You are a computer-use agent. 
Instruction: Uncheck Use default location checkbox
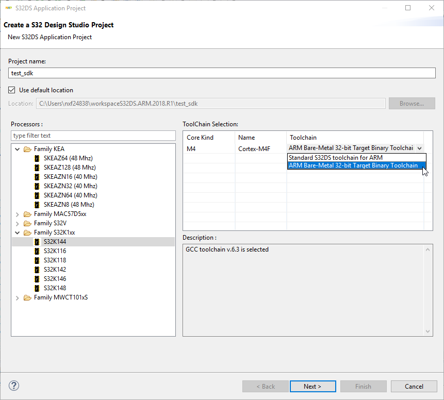click(12, 90)
